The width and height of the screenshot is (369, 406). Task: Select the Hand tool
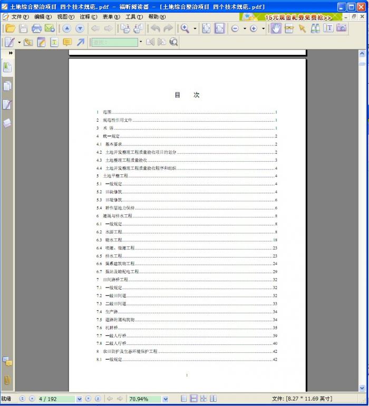[276, 28]
